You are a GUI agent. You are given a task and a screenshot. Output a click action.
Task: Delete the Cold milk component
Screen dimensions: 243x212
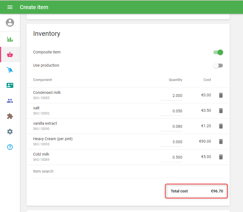coord(221,157)
